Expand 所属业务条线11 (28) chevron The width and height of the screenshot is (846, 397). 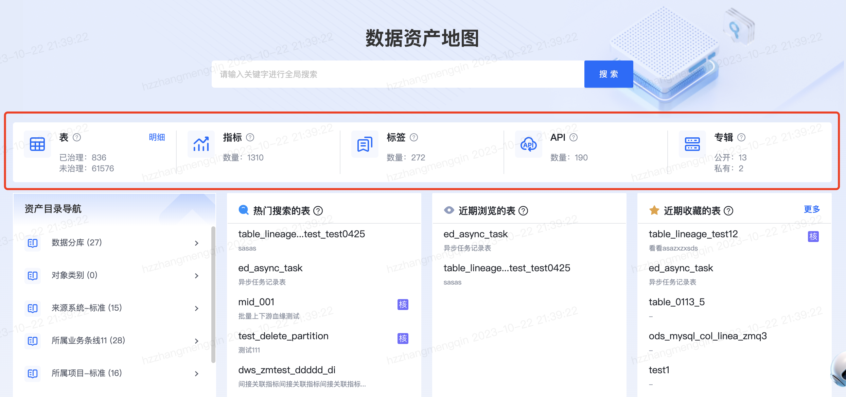coord(197,341)
